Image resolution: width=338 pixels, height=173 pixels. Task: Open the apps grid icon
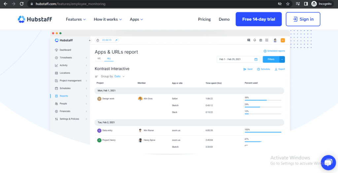267,40
